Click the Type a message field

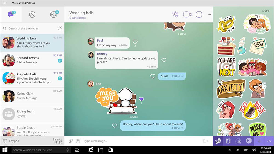click(142, 141)
